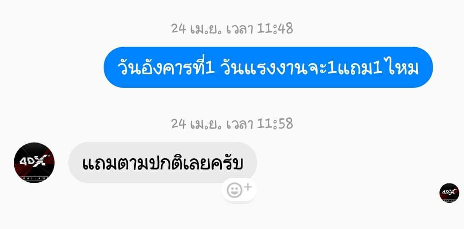Viewport: 464px width, 229px height.
Task: Click the small 4DX seen-receipt avatar
Action: coord(449,193)
